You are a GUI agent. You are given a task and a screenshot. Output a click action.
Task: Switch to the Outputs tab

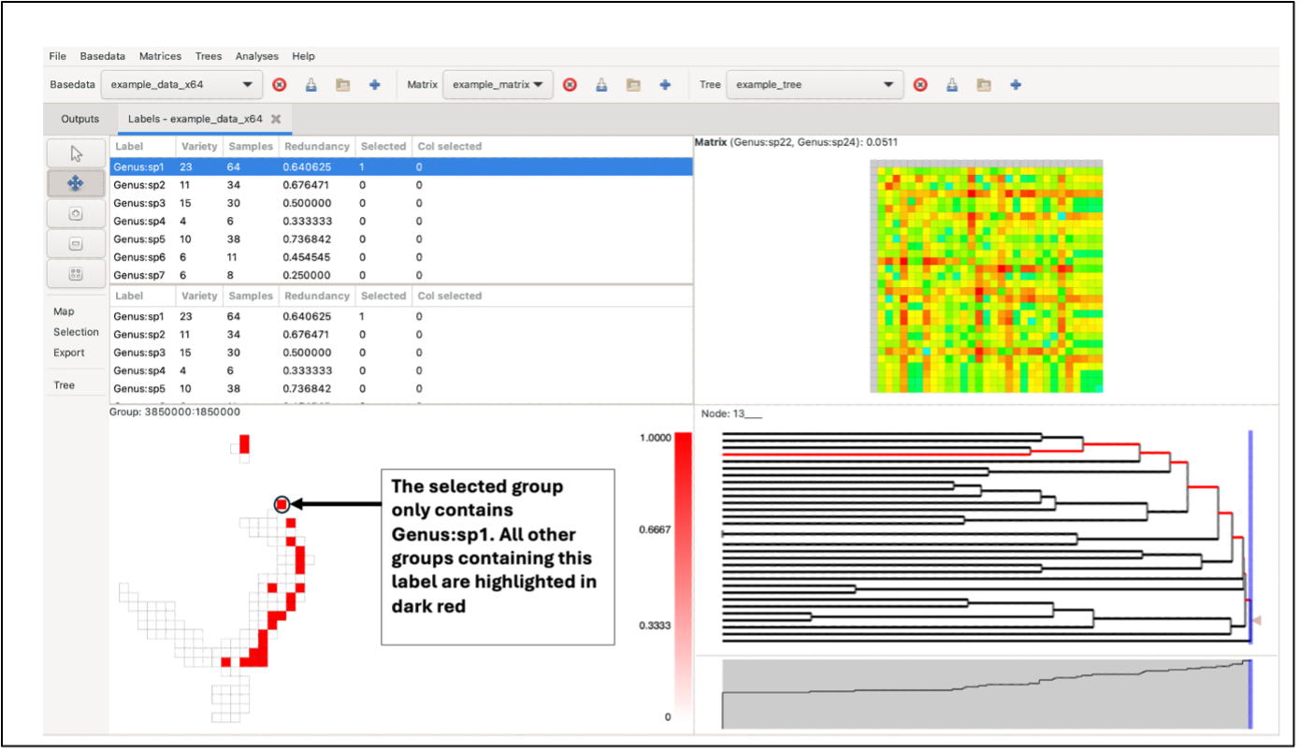click(79, 119)
